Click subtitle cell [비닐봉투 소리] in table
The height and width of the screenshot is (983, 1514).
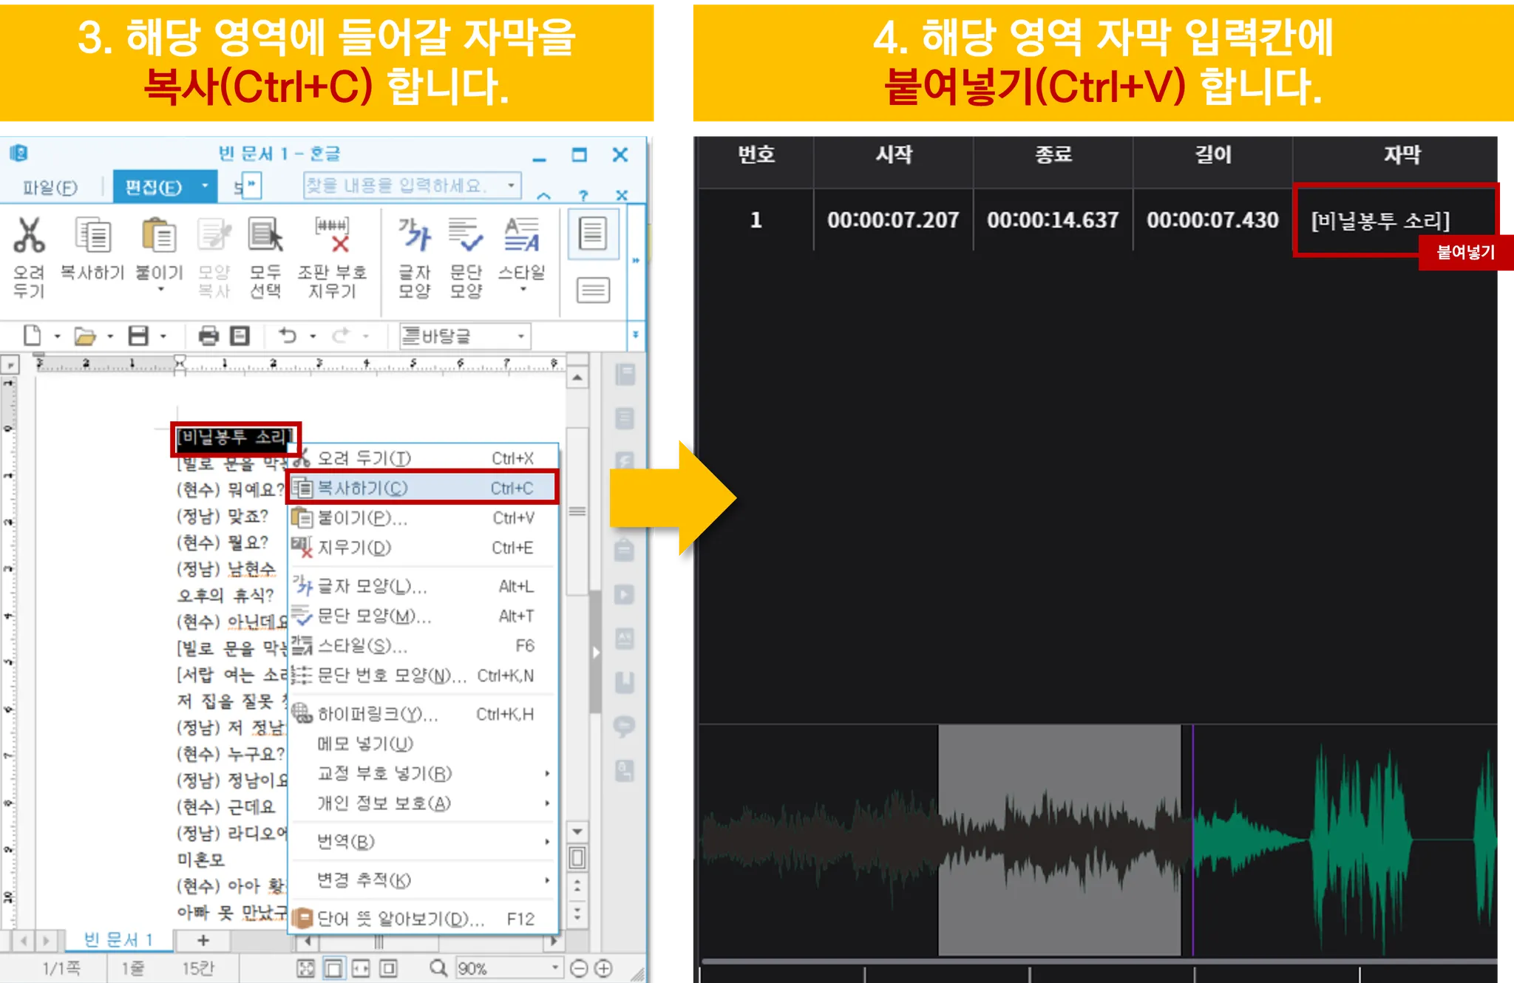pyautogui.click(x=1379, y=220)
